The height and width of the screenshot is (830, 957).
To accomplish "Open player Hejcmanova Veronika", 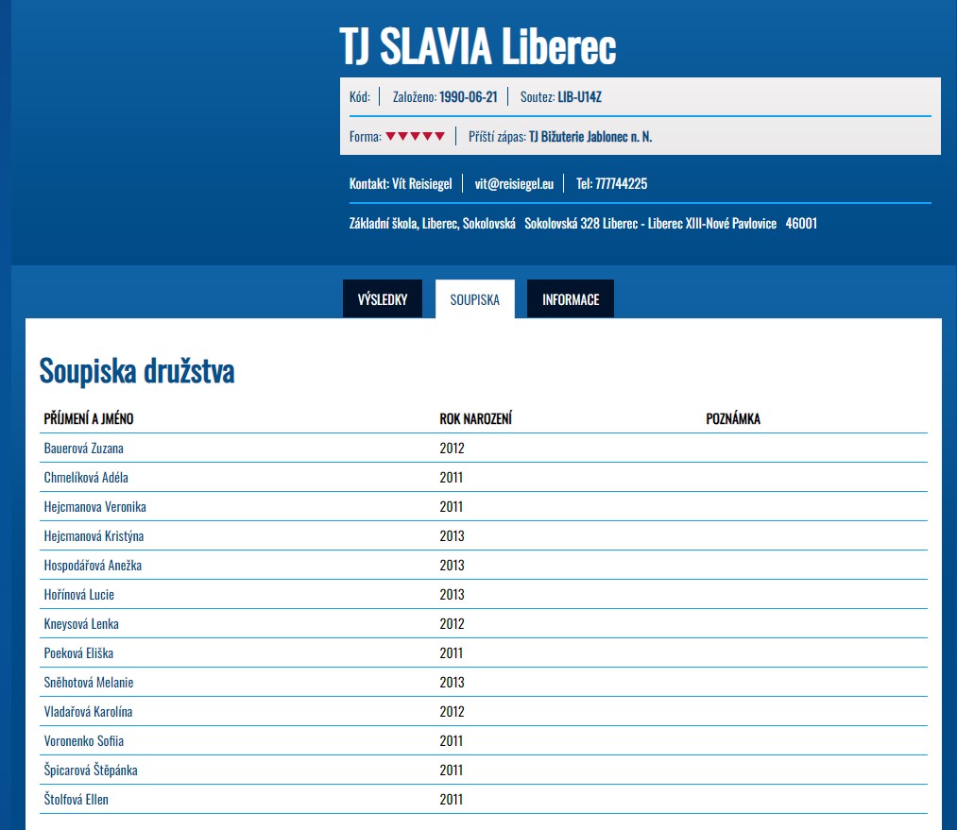I will [94, 507].
